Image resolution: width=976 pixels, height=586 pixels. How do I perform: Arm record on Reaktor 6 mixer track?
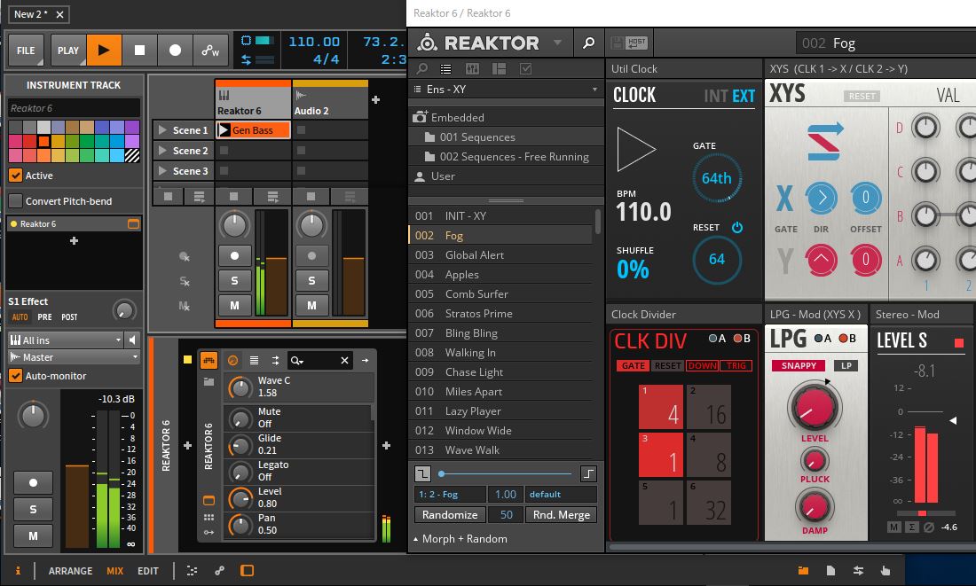tap(234, 255)
